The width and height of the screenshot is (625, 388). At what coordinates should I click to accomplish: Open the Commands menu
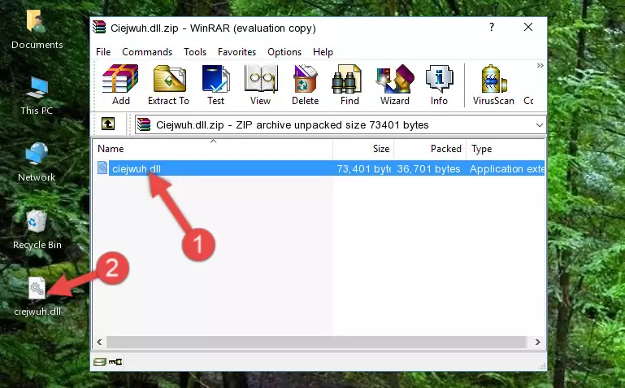pos(147,52)
